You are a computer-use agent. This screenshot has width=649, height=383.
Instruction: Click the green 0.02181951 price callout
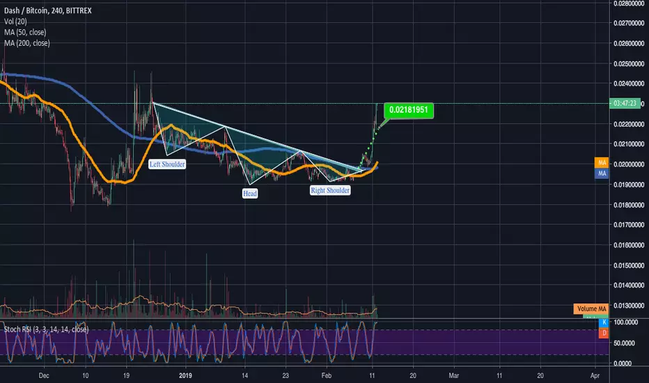tap(409, 110)
